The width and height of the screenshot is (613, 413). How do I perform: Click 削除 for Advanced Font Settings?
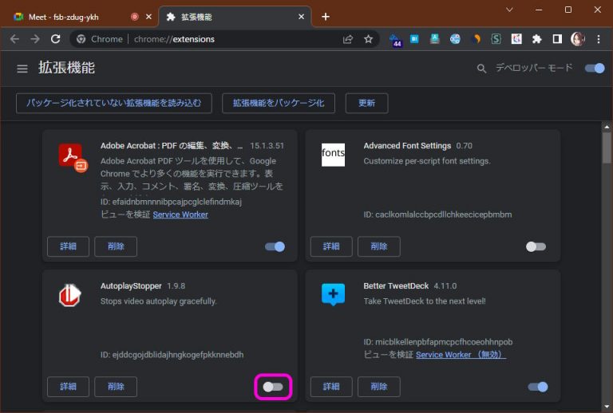[379, 246]
